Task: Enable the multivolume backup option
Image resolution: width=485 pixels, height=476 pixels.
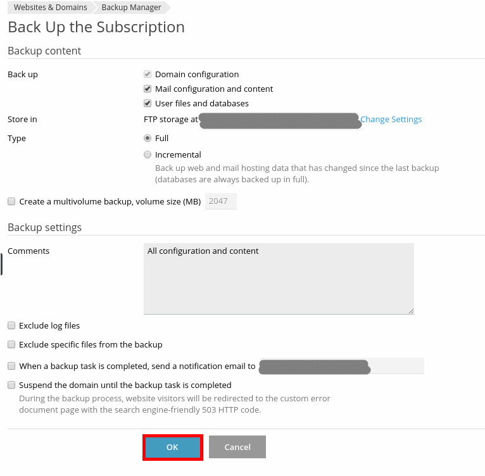Action: 11,202
